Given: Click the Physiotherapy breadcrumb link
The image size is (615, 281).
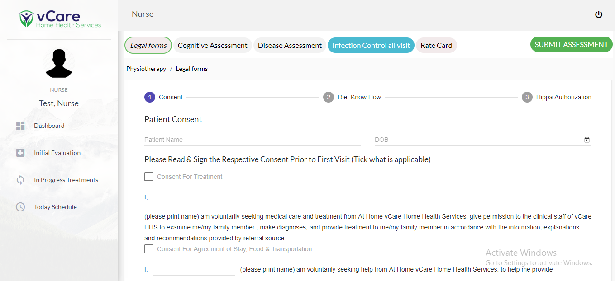Looking at the screenshot, I should [x=146, y=69].
